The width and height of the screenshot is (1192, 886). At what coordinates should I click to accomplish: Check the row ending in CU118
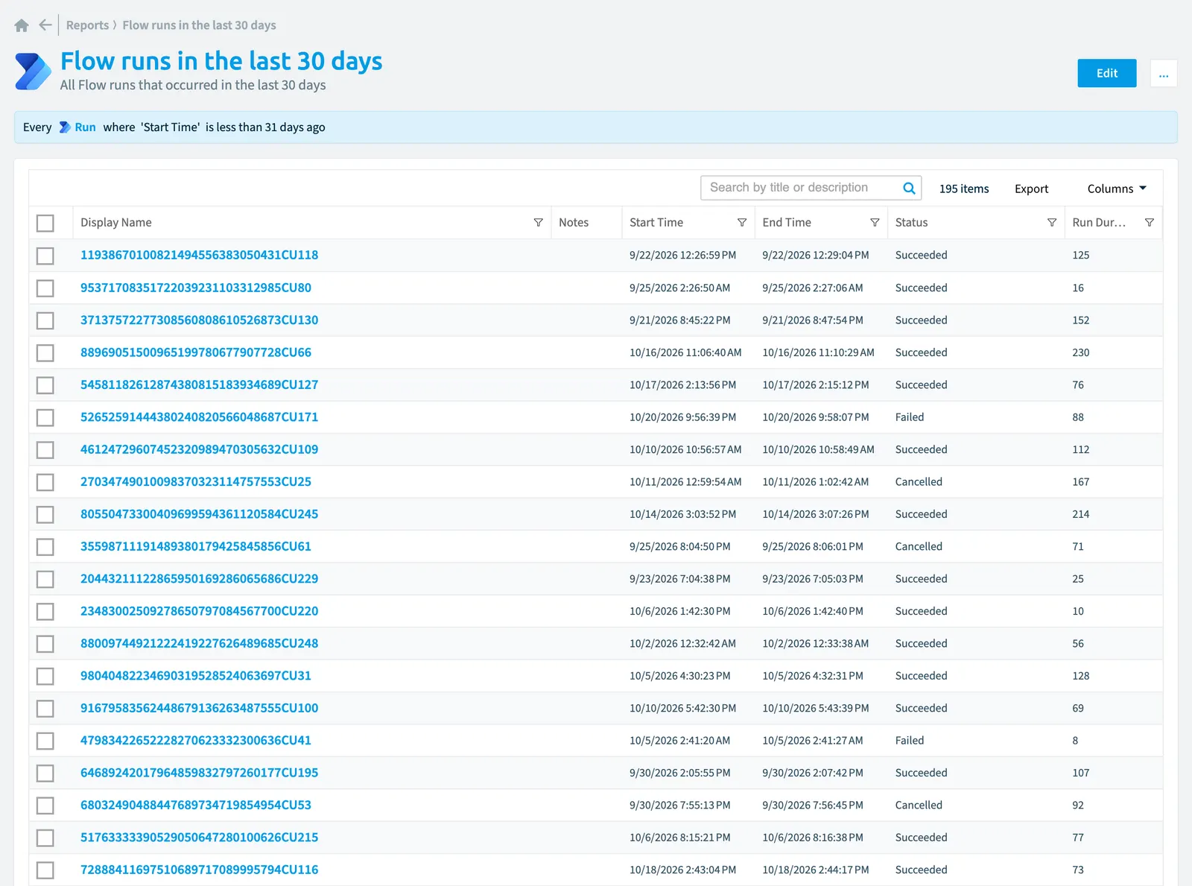(x=45, y=256)
